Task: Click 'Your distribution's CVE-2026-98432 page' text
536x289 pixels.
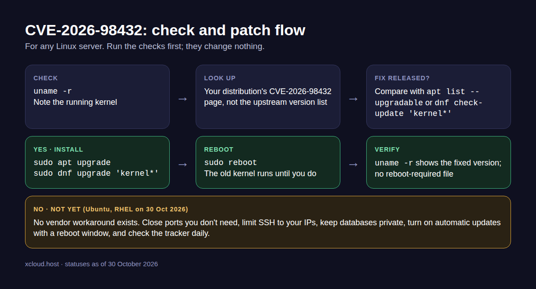Action: tap(268, 97)
